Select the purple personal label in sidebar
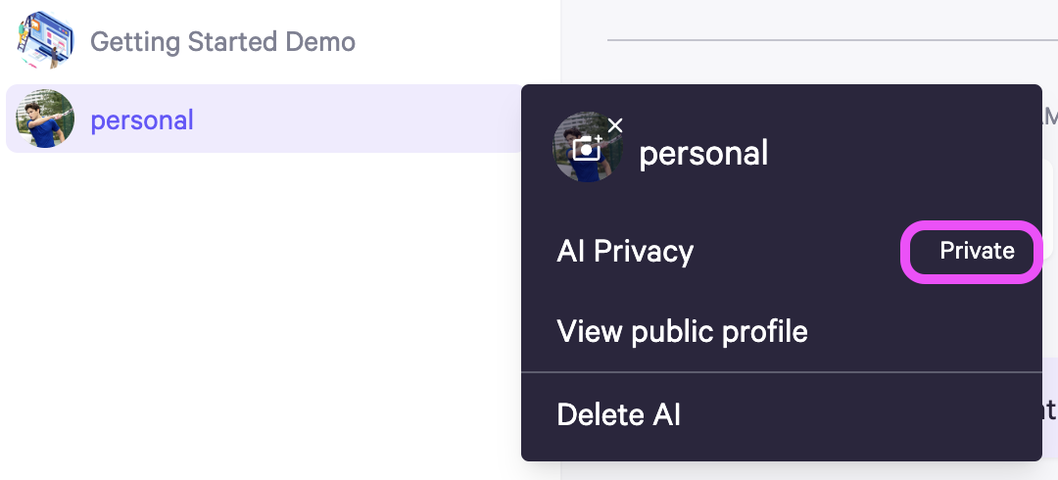This screenshot has height=480, width=1058. coord(142,120)
